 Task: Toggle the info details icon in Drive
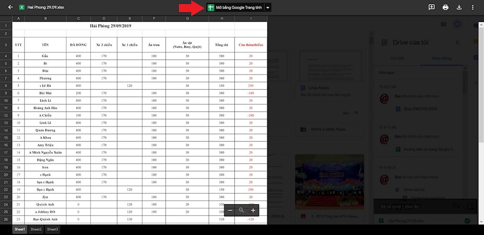458,25
